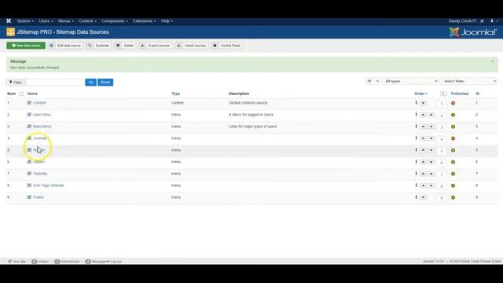Click the drag handle of Content row
Screen dimensions: 503x283
pyautogui.click(x=416, y=103)
